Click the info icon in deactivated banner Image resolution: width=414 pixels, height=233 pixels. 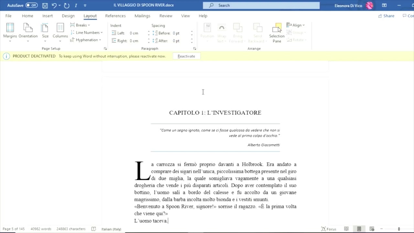pyautogui.click(x=6, y=56)
